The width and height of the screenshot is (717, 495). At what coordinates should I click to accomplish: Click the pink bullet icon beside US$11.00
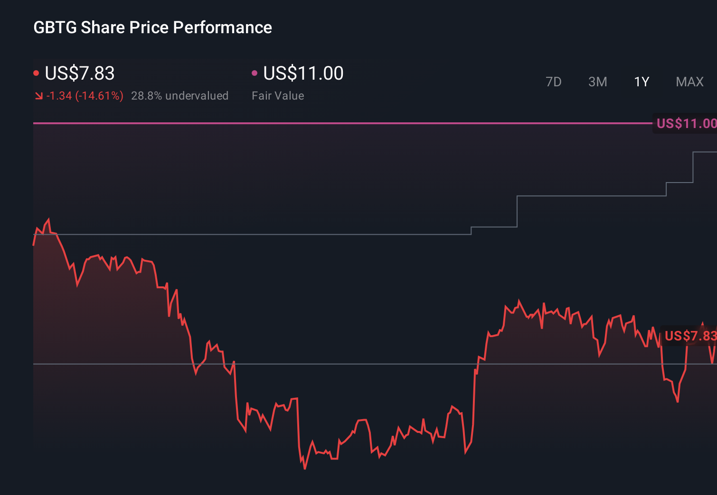tap(255, 73)
